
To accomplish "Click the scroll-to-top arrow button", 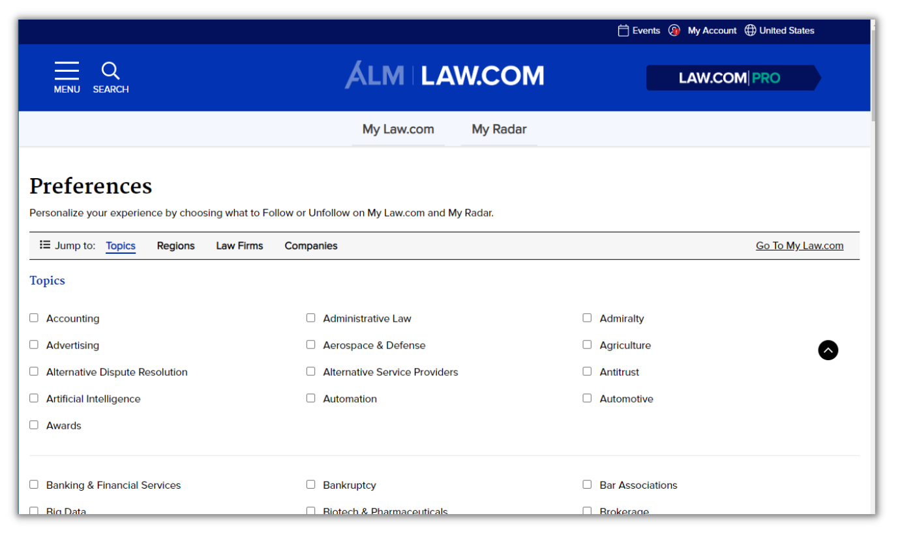I will point(828,350).
